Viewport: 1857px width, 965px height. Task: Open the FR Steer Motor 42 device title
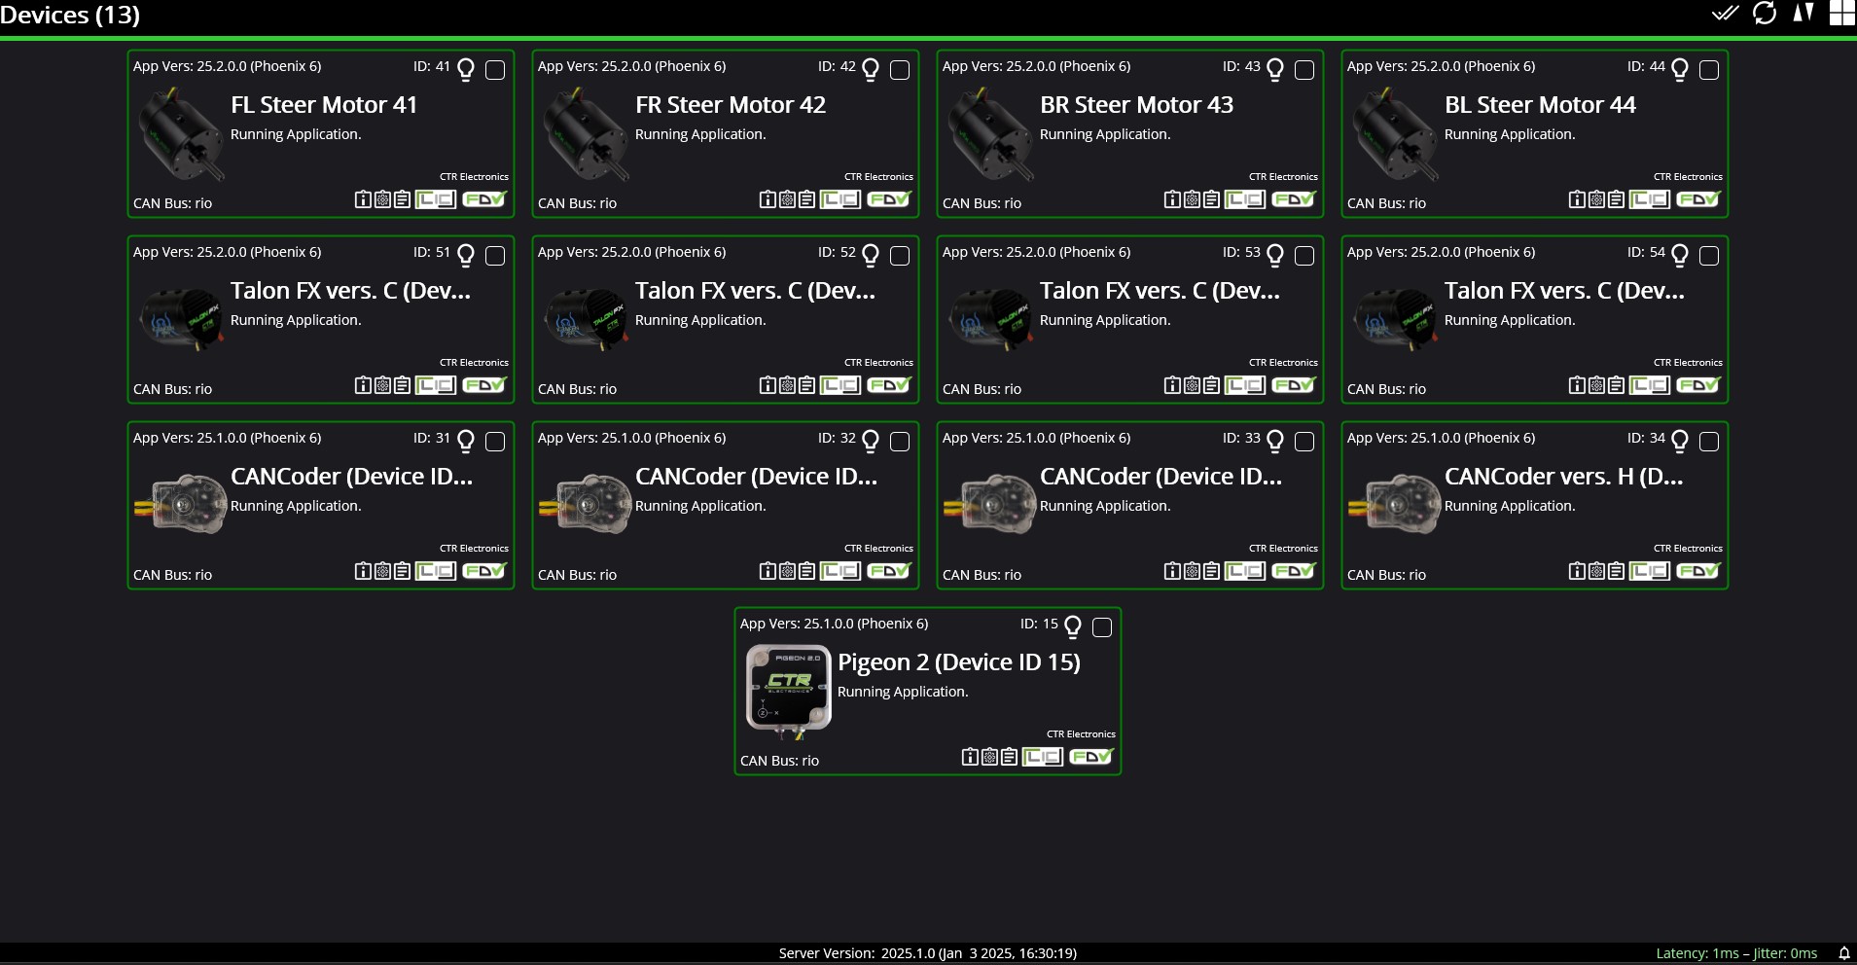[x=731, y=105]
